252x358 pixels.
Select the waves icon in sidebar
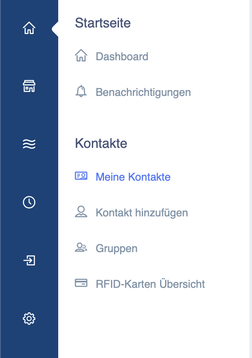(29, 144)
